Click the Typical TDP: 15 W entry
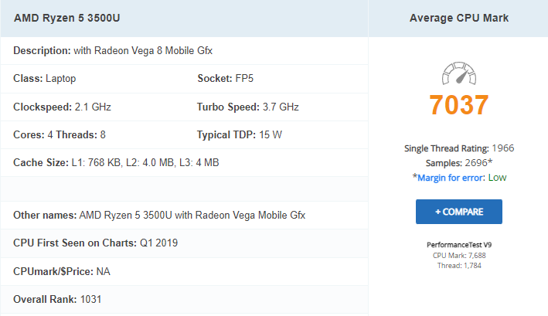This screenshot has width=548, height=316. tap(240, 134)
